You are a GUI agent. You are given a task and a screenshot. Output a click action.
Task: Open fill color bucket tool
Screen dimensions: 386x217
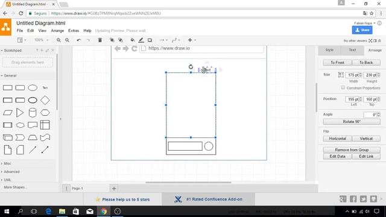point(133,40)
